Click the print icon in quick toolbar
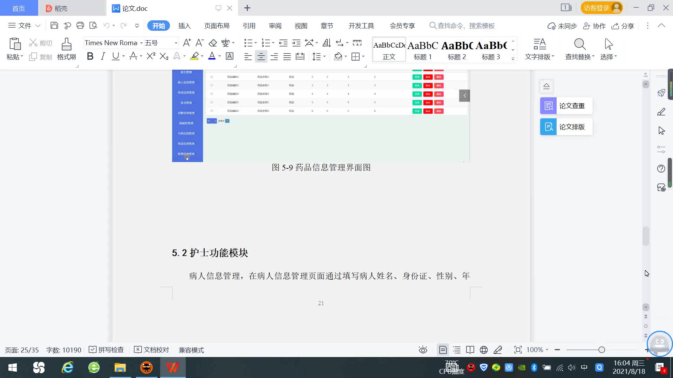Image resolution: width=673 pixels, height=378 pixels. coord(80,26)
